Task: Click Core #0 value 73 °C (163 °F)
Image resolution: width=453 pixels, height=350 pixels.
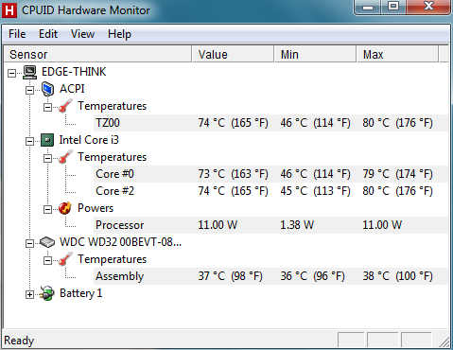Action: point(233,174)
